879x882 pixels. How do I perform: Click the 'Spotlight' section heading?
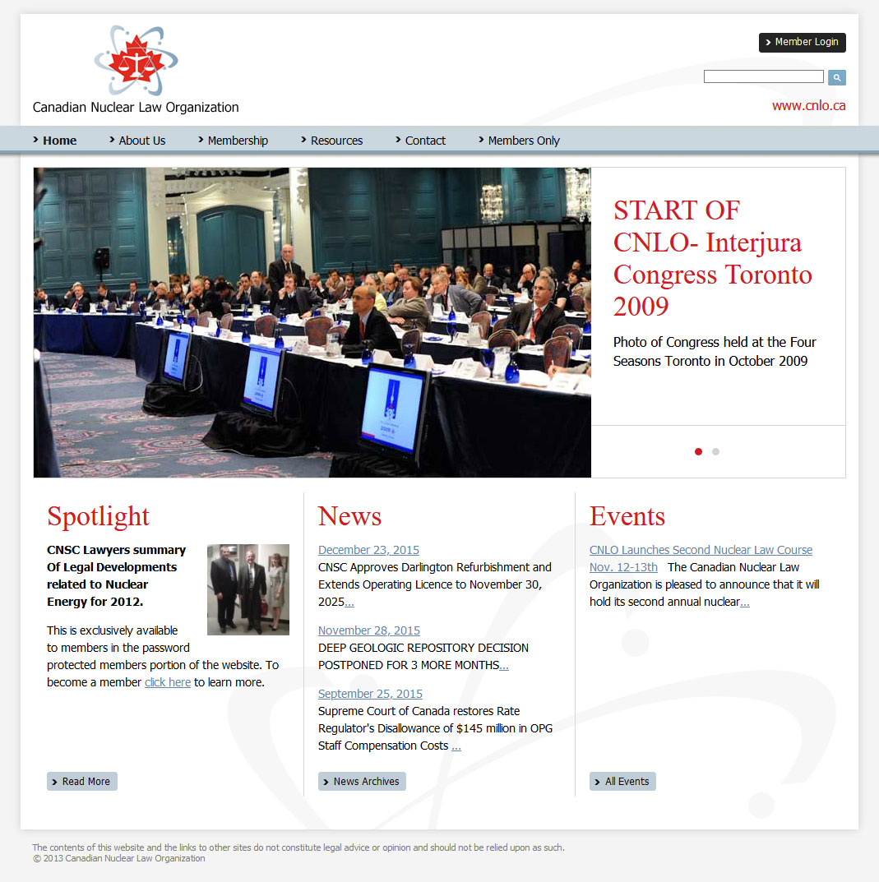click(x=99, y=516)
